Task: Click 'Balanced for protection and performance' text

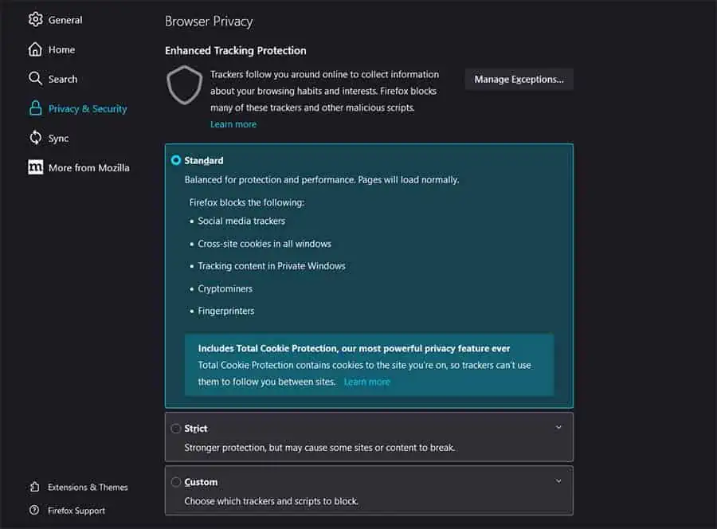Action: coord(322,180)
